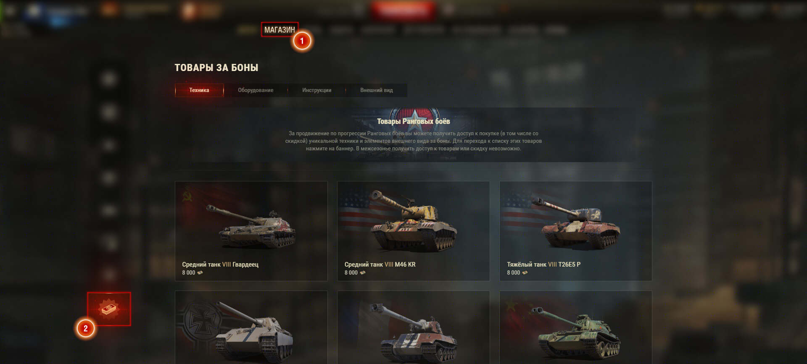Open the bonds shop sidebar icon

109,309
